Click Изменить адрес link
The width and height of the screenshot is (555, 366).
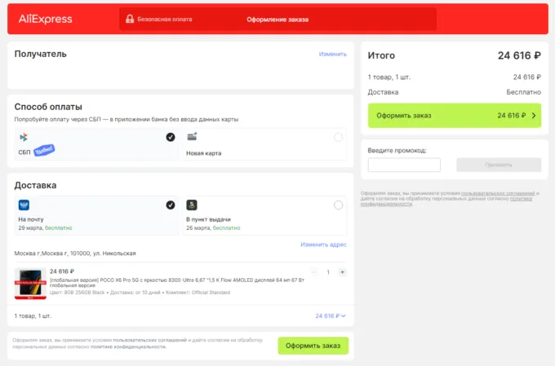tap(323, 245)
